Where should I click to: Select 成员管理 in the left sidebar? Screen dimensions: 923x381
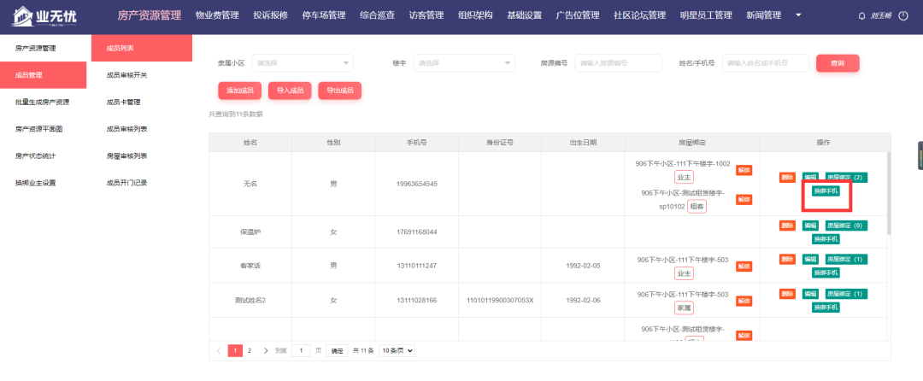pos(43,75)
